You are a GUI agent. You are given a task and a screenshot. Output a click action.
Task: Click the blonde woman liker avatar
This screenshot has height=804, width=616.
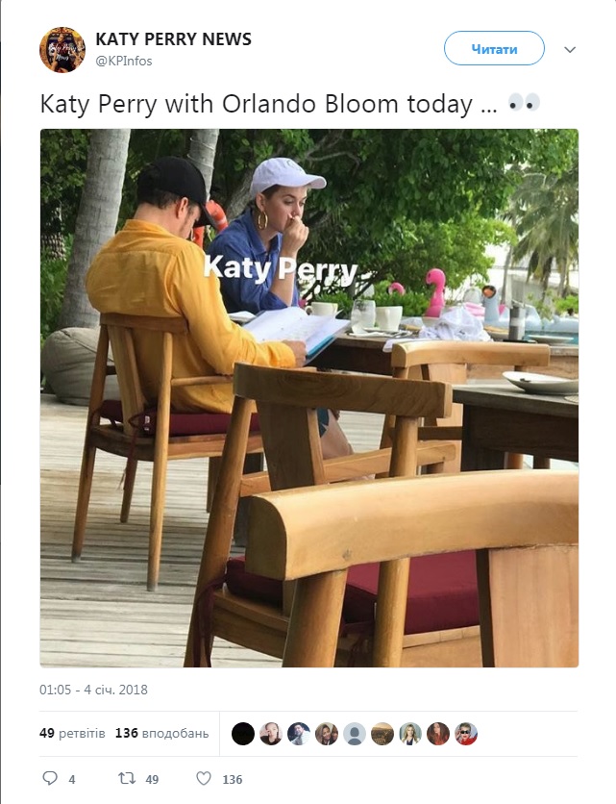pyautogui.click(x=410, y=734)
